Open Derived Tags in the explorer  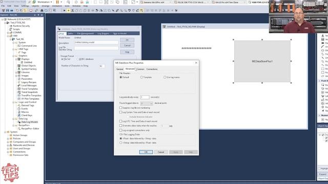coord(28,105)
